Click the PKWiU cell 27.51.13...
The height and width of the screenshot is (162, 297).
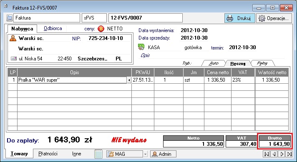pyautogui.click(x=143, y=80)
